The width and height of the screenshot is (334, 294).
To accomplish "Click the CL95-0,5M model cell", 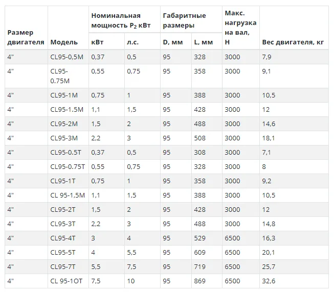I will tap(68, 57).
